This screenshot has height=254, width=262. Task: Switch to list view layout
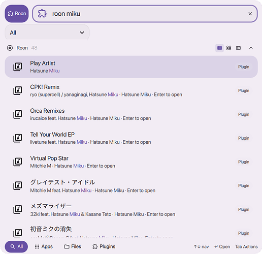click(x=219, y=48)
